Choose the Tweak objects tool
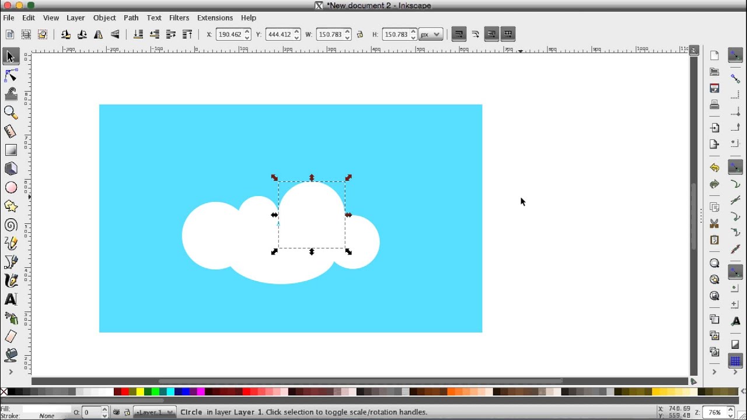 tap(11, 94)
